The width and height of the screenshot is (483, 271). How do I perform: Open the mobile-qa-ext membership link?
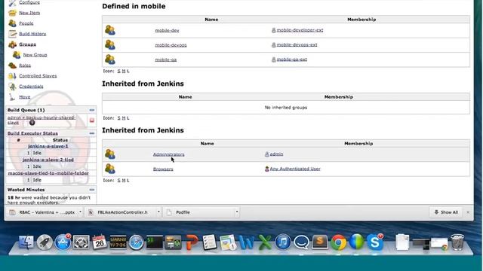coord(292,59)
